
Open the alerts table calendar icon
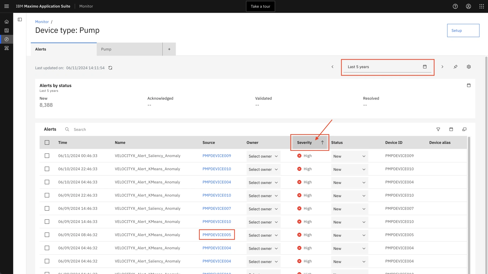click(x=451, y=129)
